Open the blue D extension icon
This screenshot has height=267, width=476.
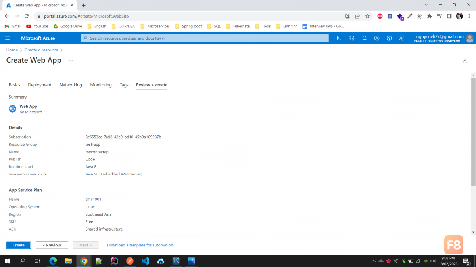(390, 16)
